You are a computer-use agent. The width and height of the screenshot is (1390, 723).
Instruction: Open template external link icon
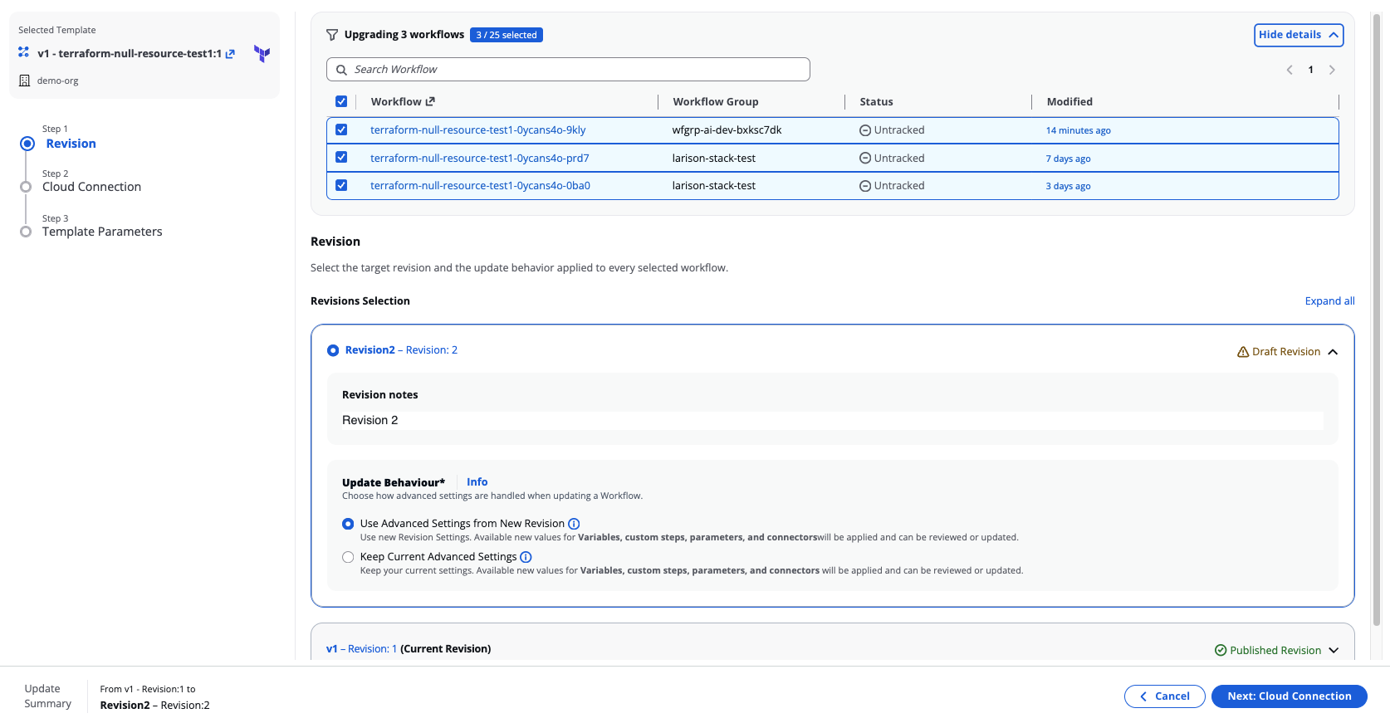tap(230, 54)
